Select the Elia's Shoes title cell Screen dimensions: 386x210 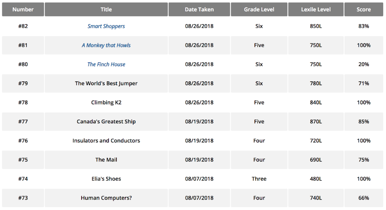coord(106,179)
